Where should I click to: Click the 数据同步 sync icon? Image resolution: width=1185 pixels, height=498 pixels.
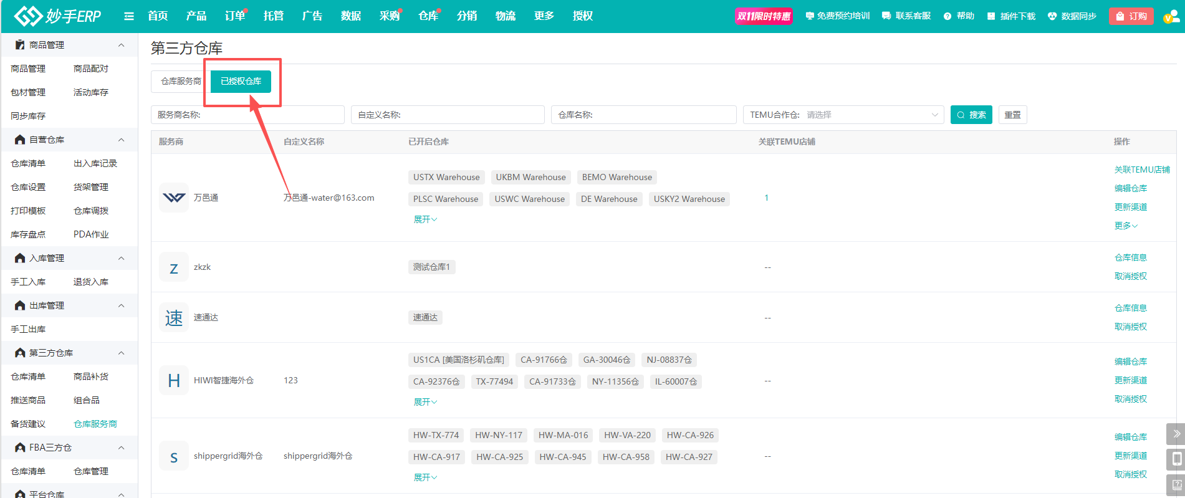pyautogui.click(x=1052, y=16)
